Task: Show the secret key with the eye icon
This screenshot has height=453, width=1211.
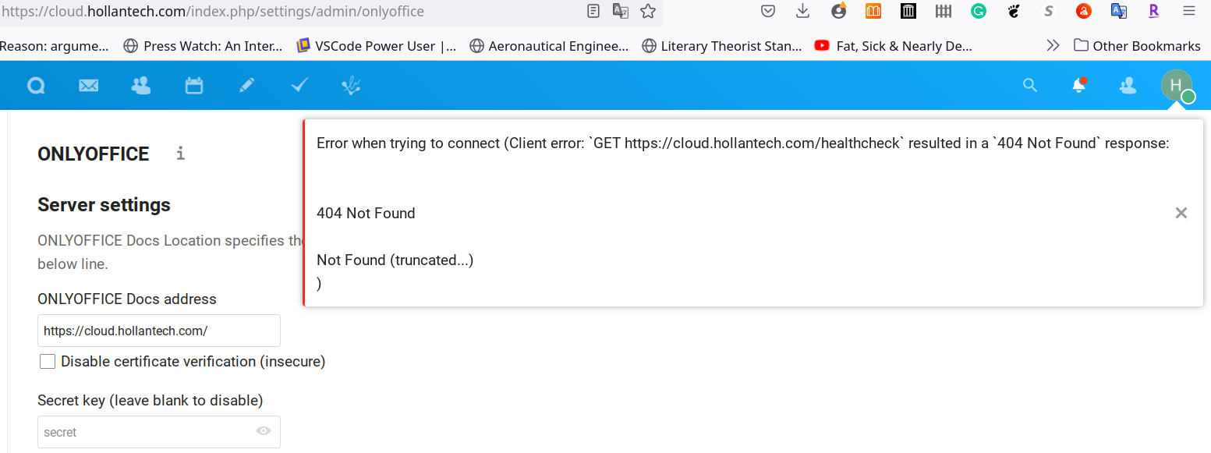Action: pos(264,431)
